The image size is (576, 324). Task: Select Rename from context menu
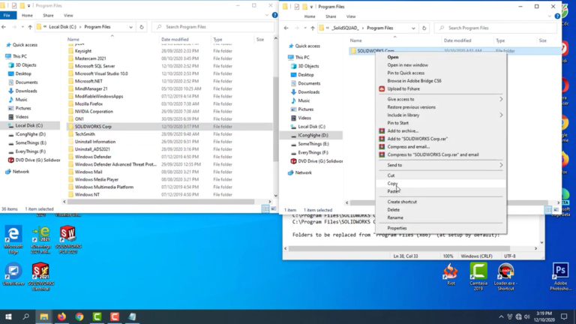(441, 217)
